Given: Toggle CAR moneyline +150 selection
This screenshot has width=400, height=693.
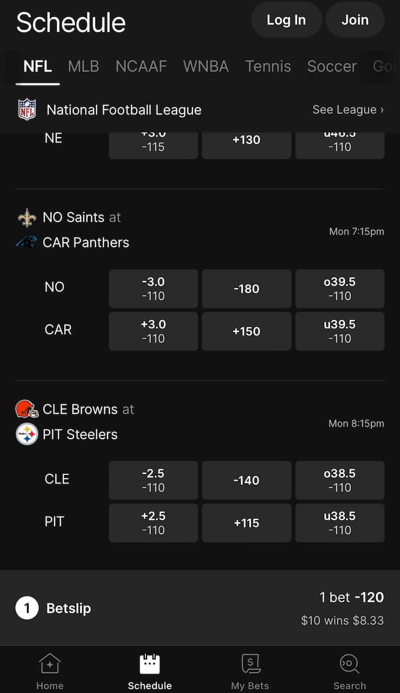Looking at the screenshot, I should point(246,331).
